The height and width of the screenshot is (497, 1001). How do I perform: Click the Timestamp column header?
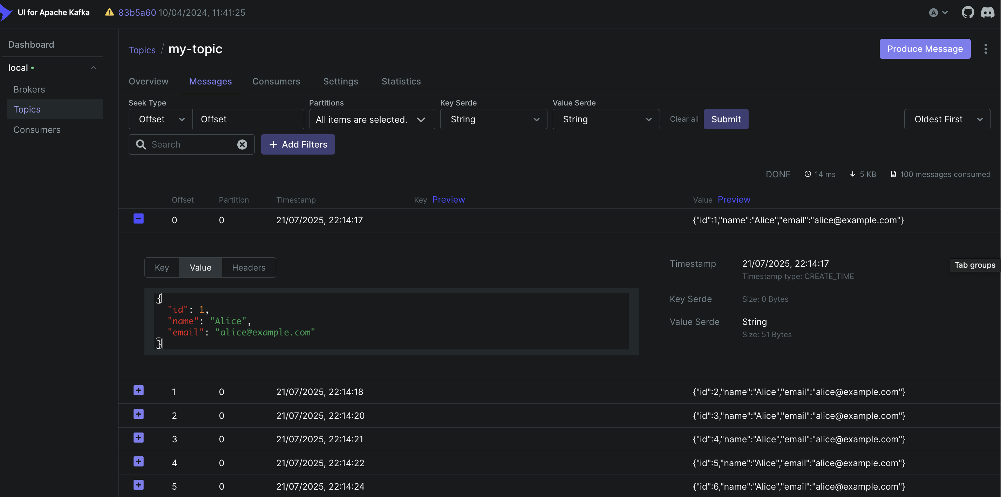click(x=296, y=200)
